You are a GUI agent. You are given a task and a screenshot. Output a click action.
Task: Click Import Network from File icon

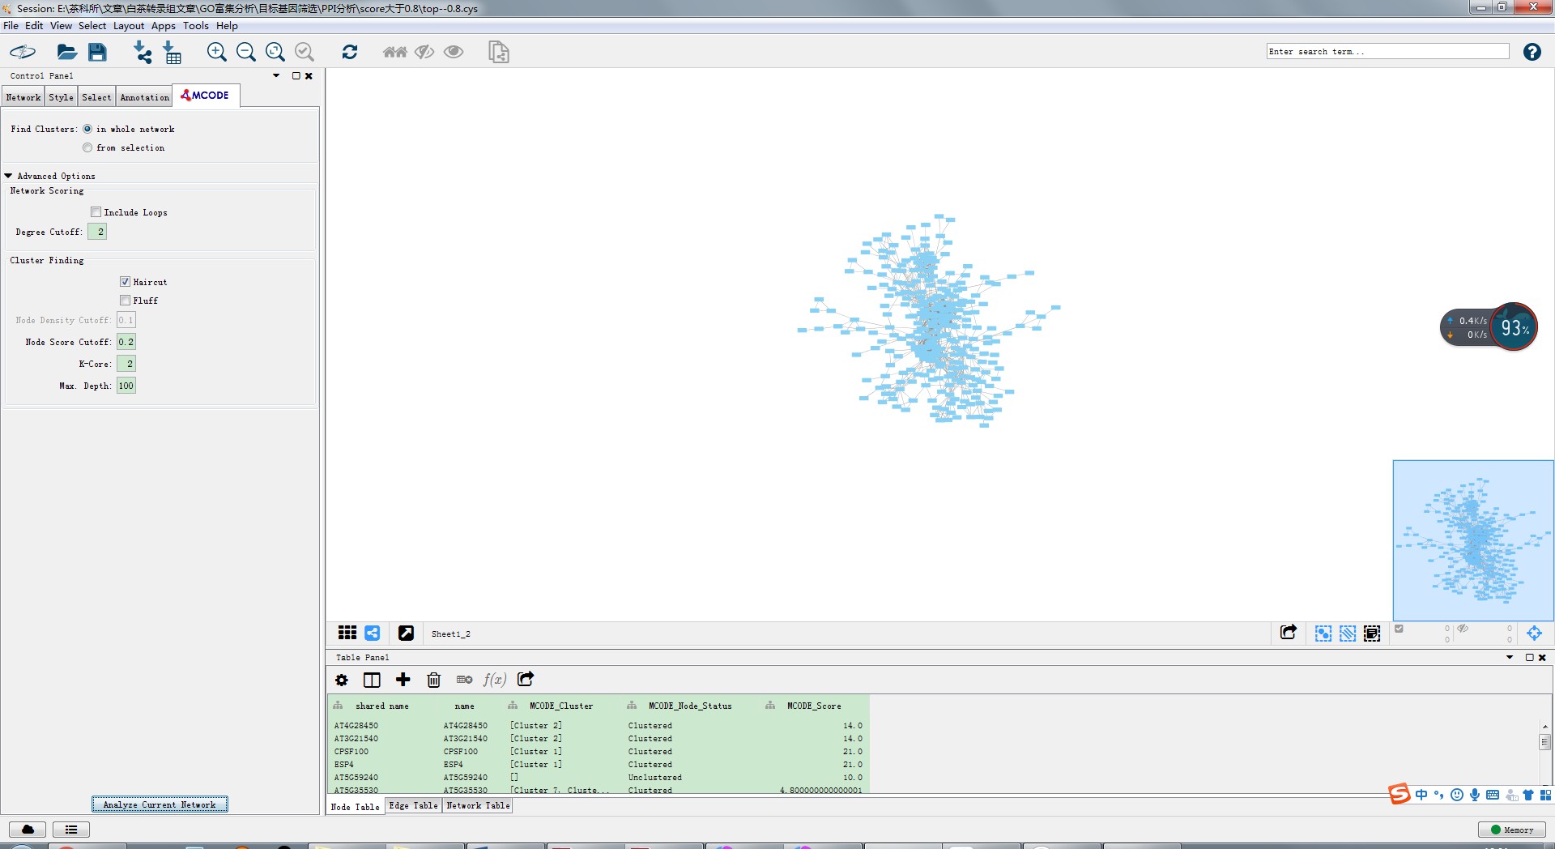[143, 53]
